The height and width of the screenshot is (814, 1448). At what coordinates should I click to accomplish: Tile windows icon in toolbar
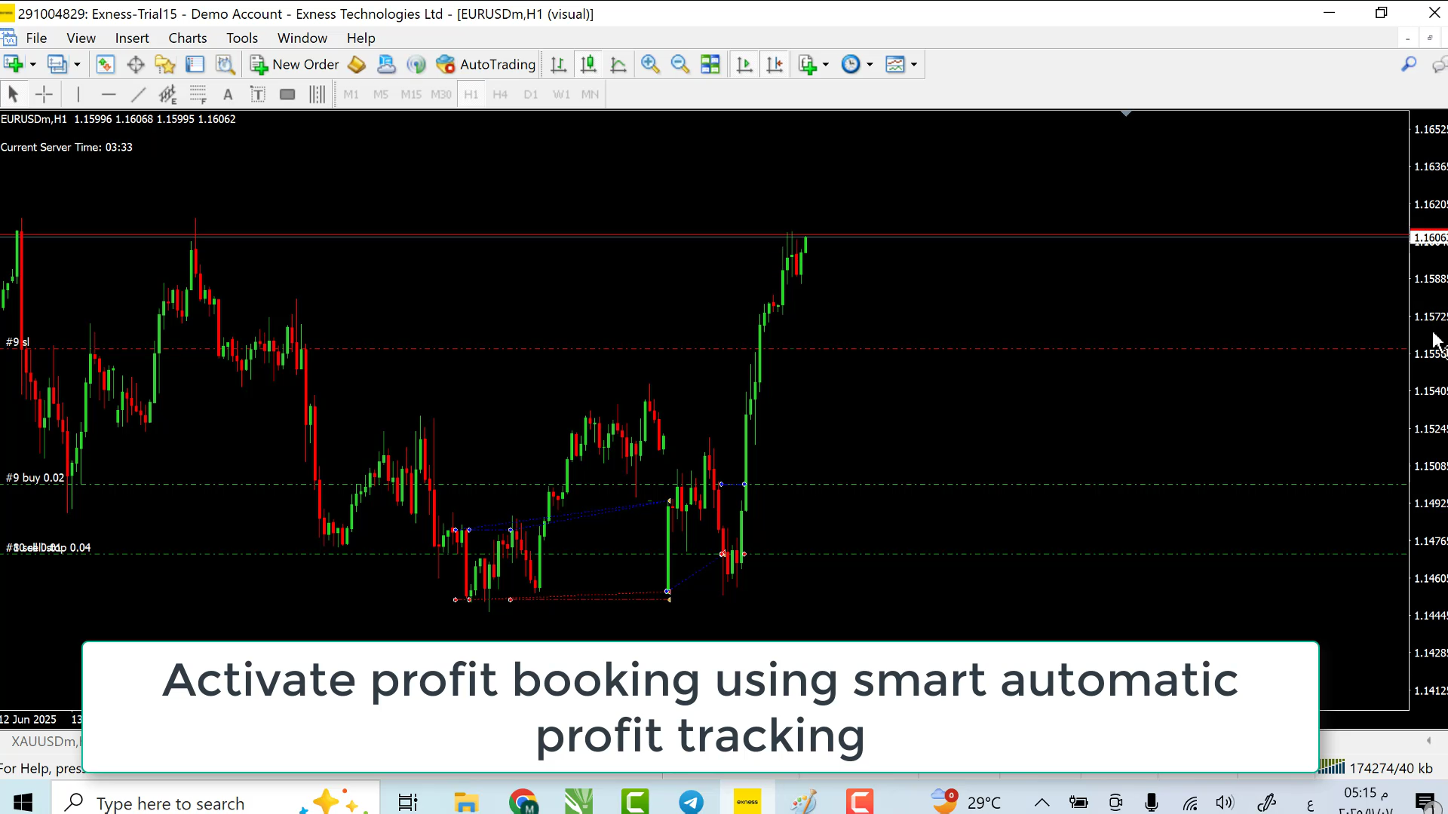710,65
